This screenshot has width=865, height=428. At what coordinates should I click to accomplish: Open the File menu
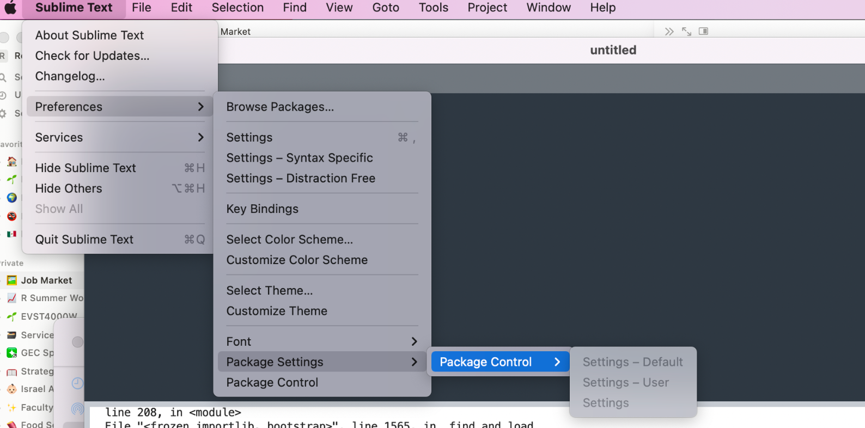pyautogui.click(x=142, y=8)
